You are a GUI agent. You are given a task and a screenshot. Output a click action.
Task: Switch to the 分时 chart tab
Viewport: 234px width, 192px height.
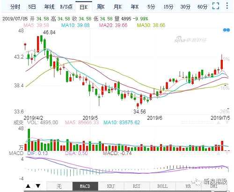pos(15,7)
